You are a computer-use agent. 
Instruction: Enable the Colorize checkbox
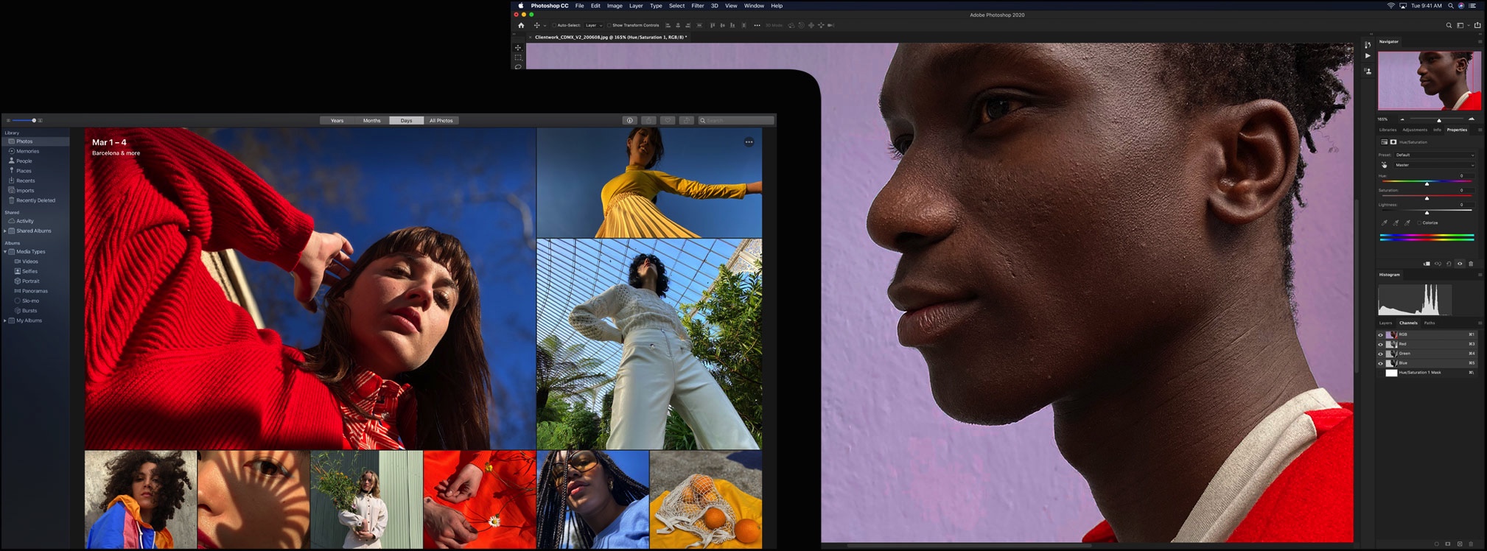[x=1419, y=222]
